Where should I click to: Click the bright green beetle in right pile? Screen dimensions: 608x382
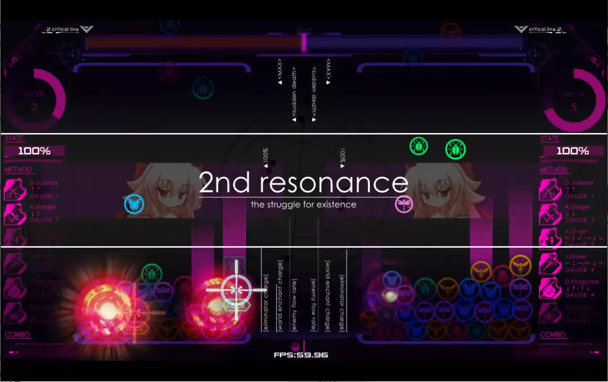coord(425,288)
